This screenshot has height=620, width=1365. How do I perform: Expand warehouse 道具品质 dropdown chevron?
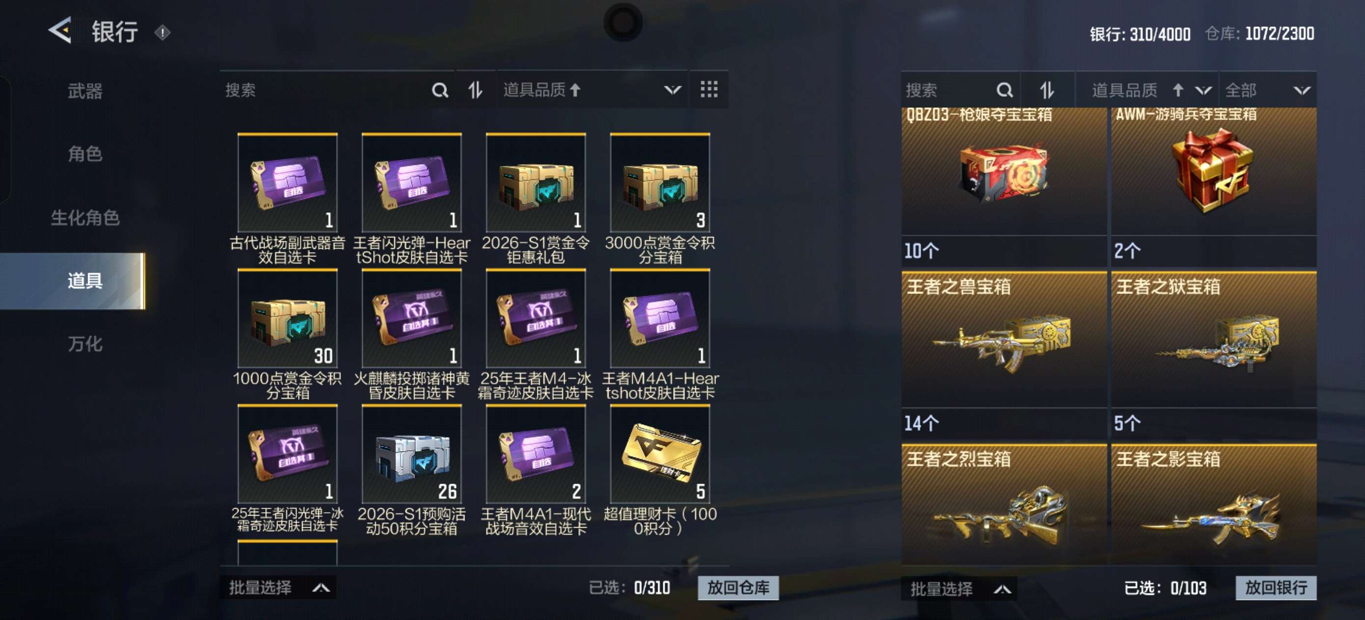click(x=1203, y=90)
